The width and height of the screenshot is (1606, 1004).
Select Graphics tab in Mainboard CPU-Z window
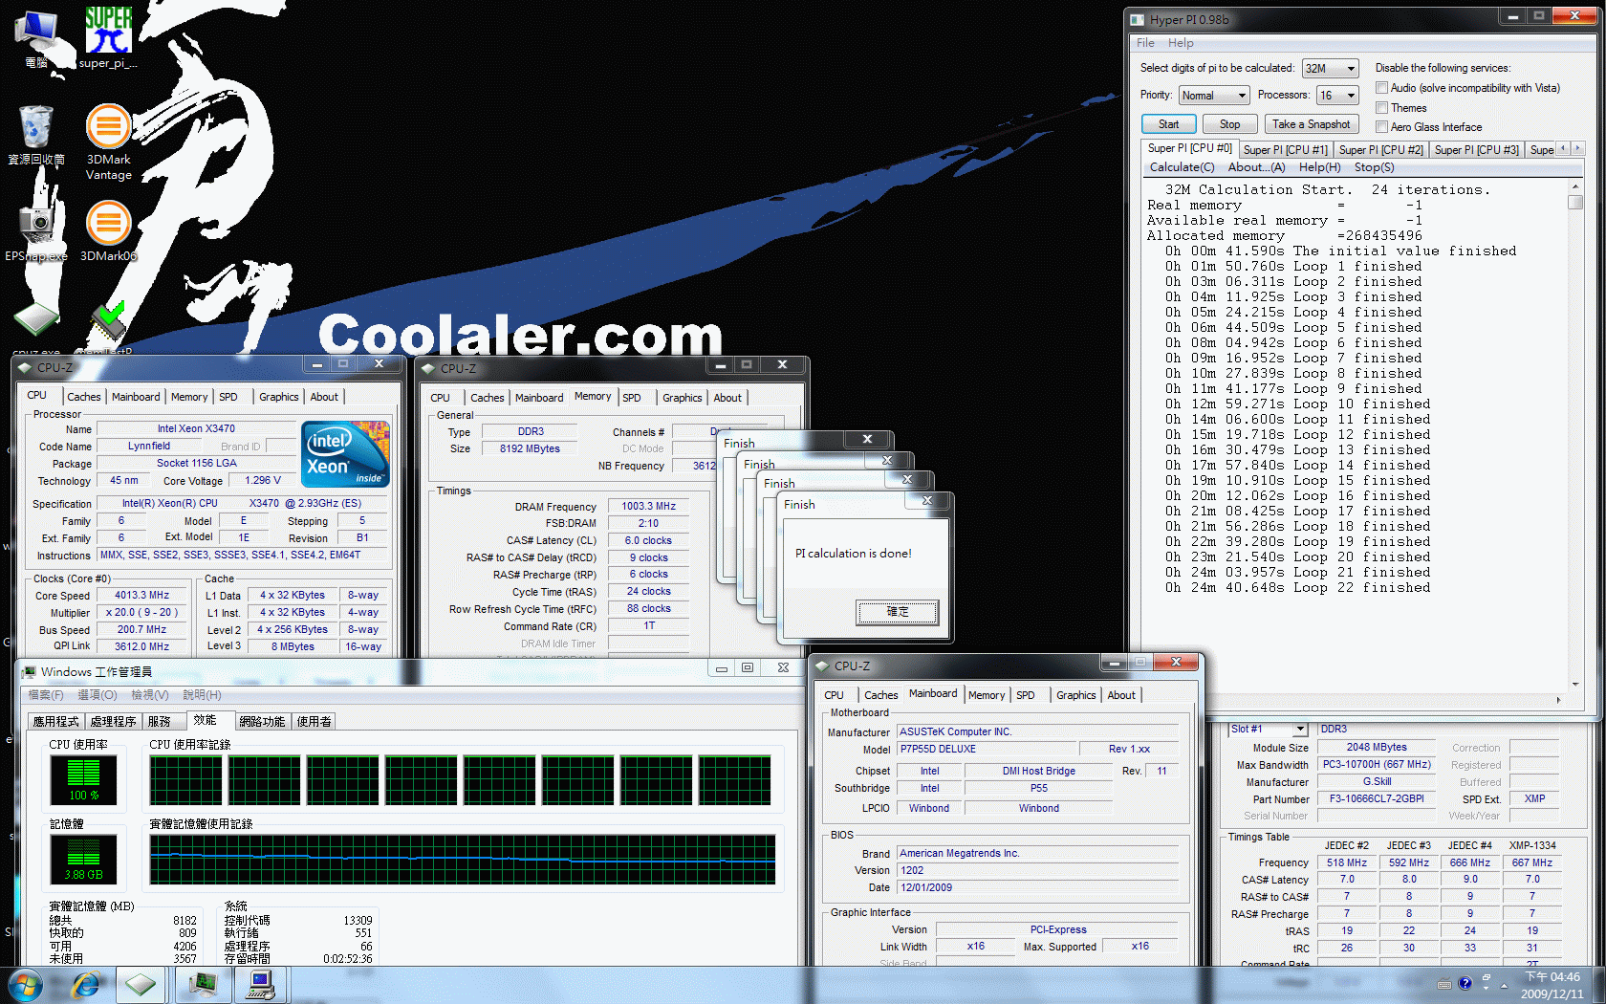[1075, 695]
